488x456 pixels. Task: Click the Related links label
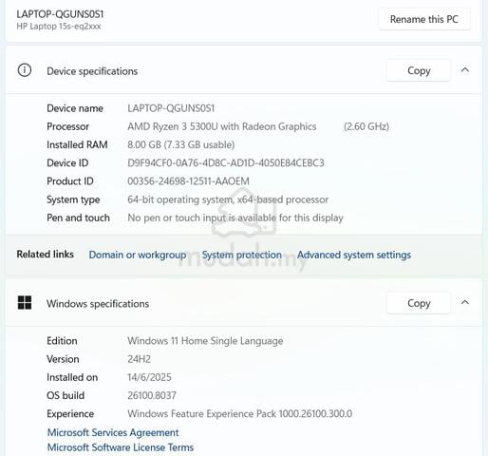(46, 255)
